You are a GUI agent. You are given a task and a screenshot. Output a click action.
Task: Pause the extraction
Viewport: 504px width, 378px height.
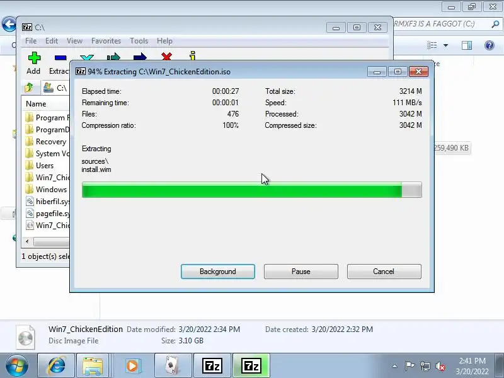tap(301, 272)
